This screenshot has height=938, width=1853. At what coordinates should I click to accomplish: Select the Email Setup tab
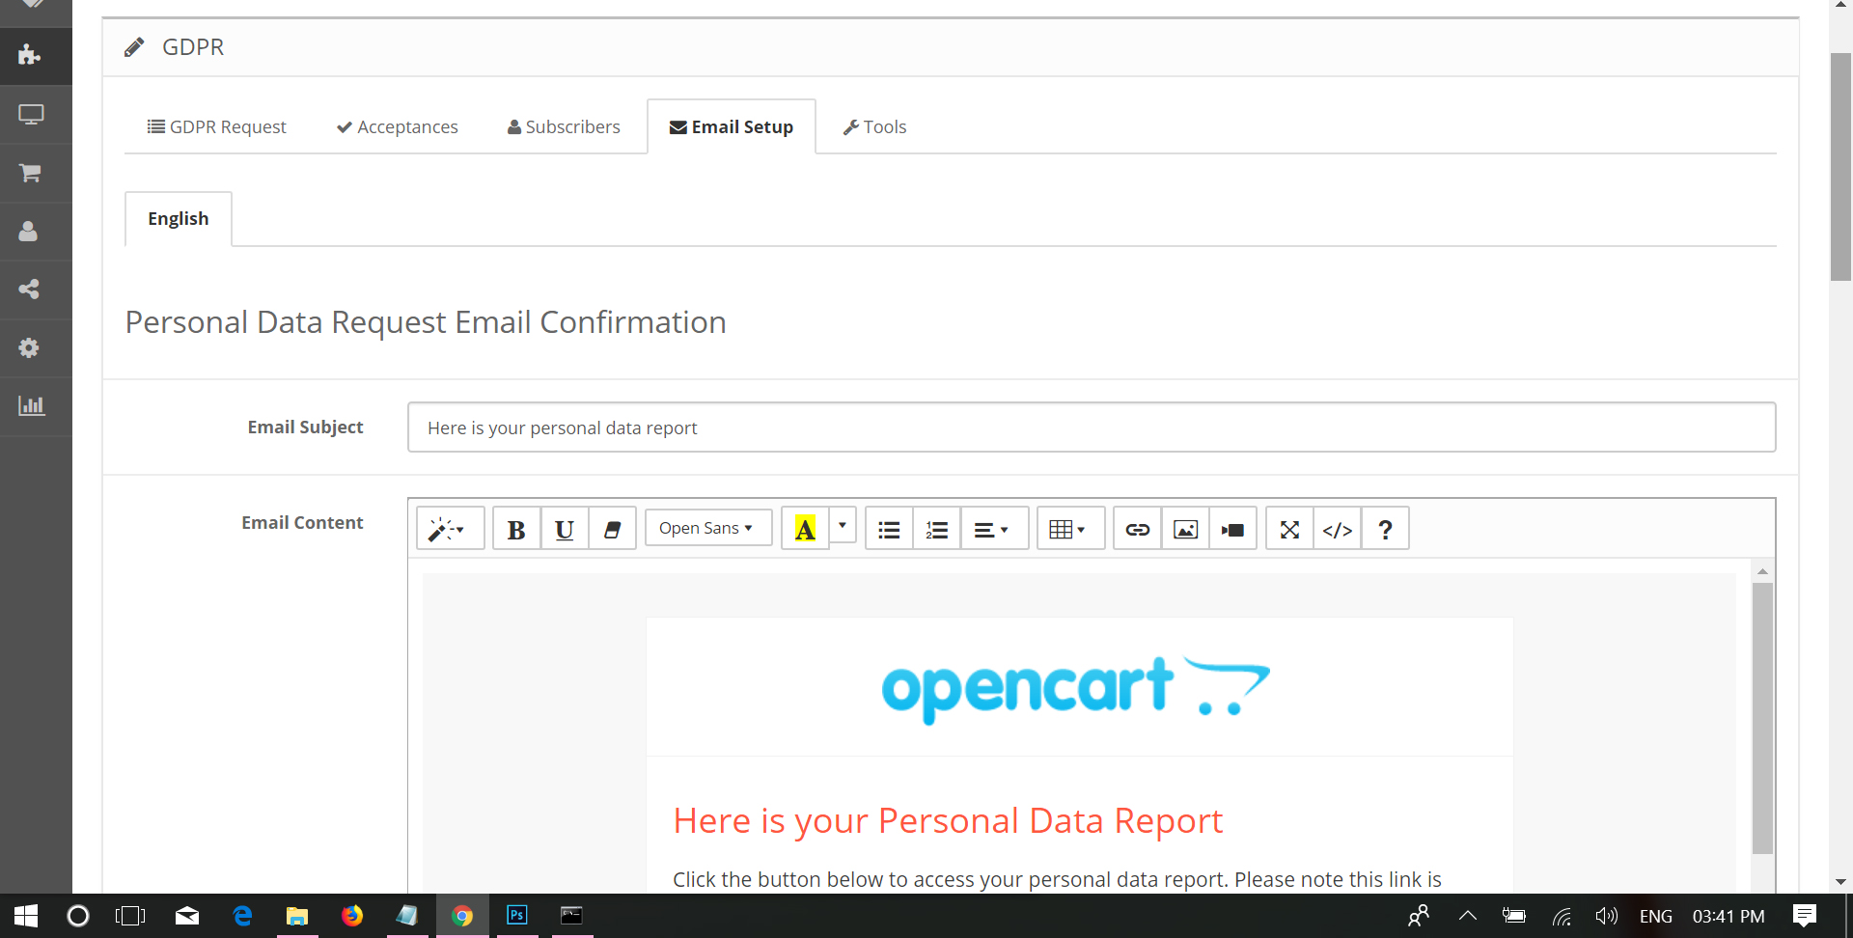pyautogui.click(x=732, y=126)
